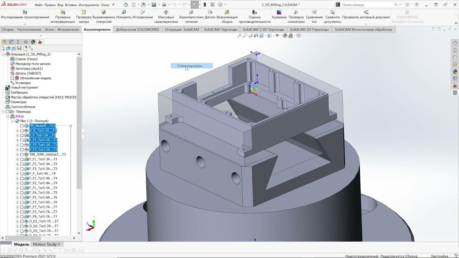Screen dimensions: 459x258
Task: Open the ConfigurationManager tab icon
Action: (18, 42)
